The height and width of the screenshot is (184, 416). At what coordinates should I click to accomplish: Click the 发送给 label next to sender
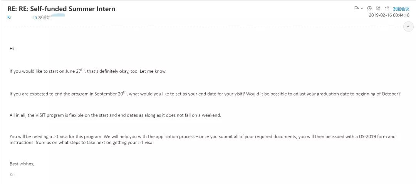pos(44,18)
